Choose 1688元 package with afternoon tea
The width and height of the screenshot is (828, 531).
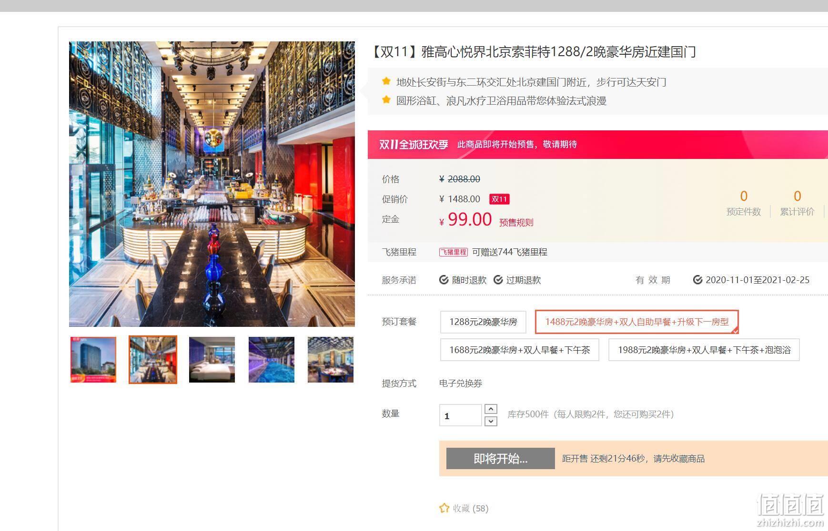click(520, 350)
